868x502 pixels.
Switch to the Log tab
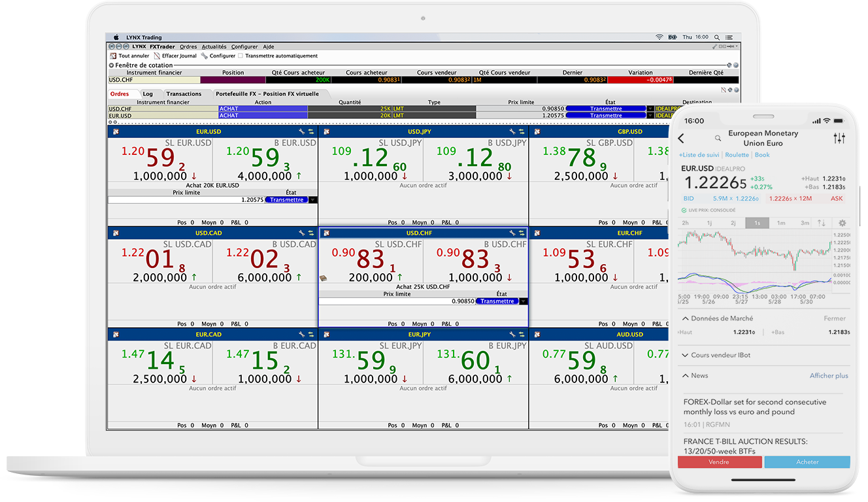[x=148, y=94]
